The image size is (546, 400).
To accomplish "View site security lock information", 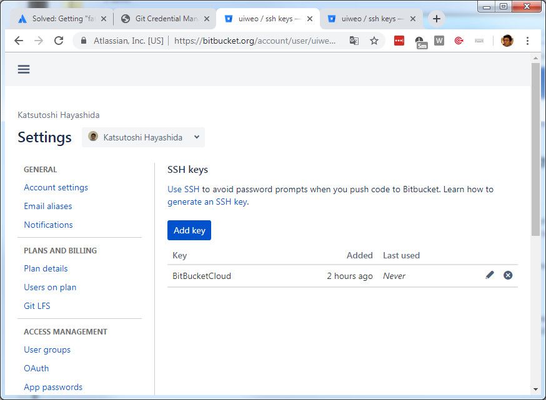I will pos(84,41).
